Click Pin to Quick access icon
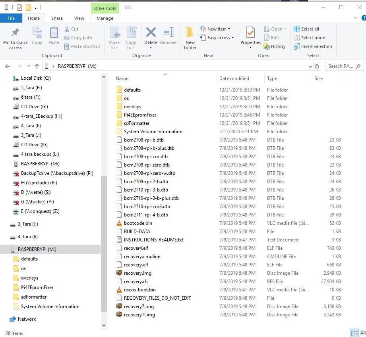 click(x=15, y=32)
